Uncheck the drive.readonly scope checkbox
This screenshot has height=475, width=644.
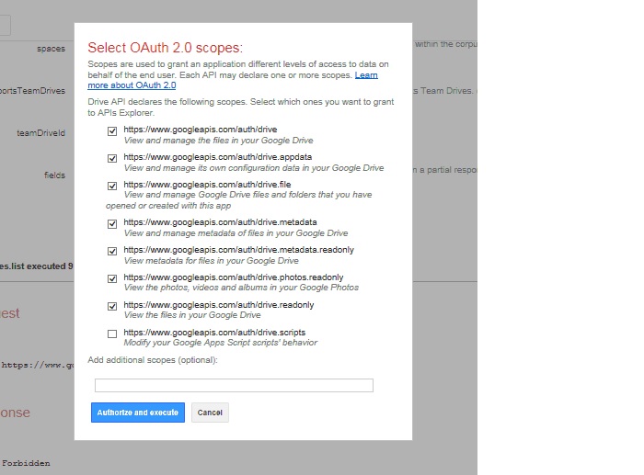[112, 306]
